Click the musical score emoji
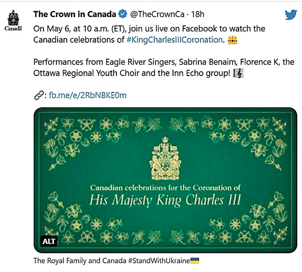 click(x=239, y=73)
